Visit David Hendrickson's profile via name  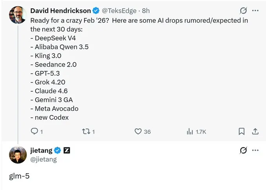click(x=60, y=11)
